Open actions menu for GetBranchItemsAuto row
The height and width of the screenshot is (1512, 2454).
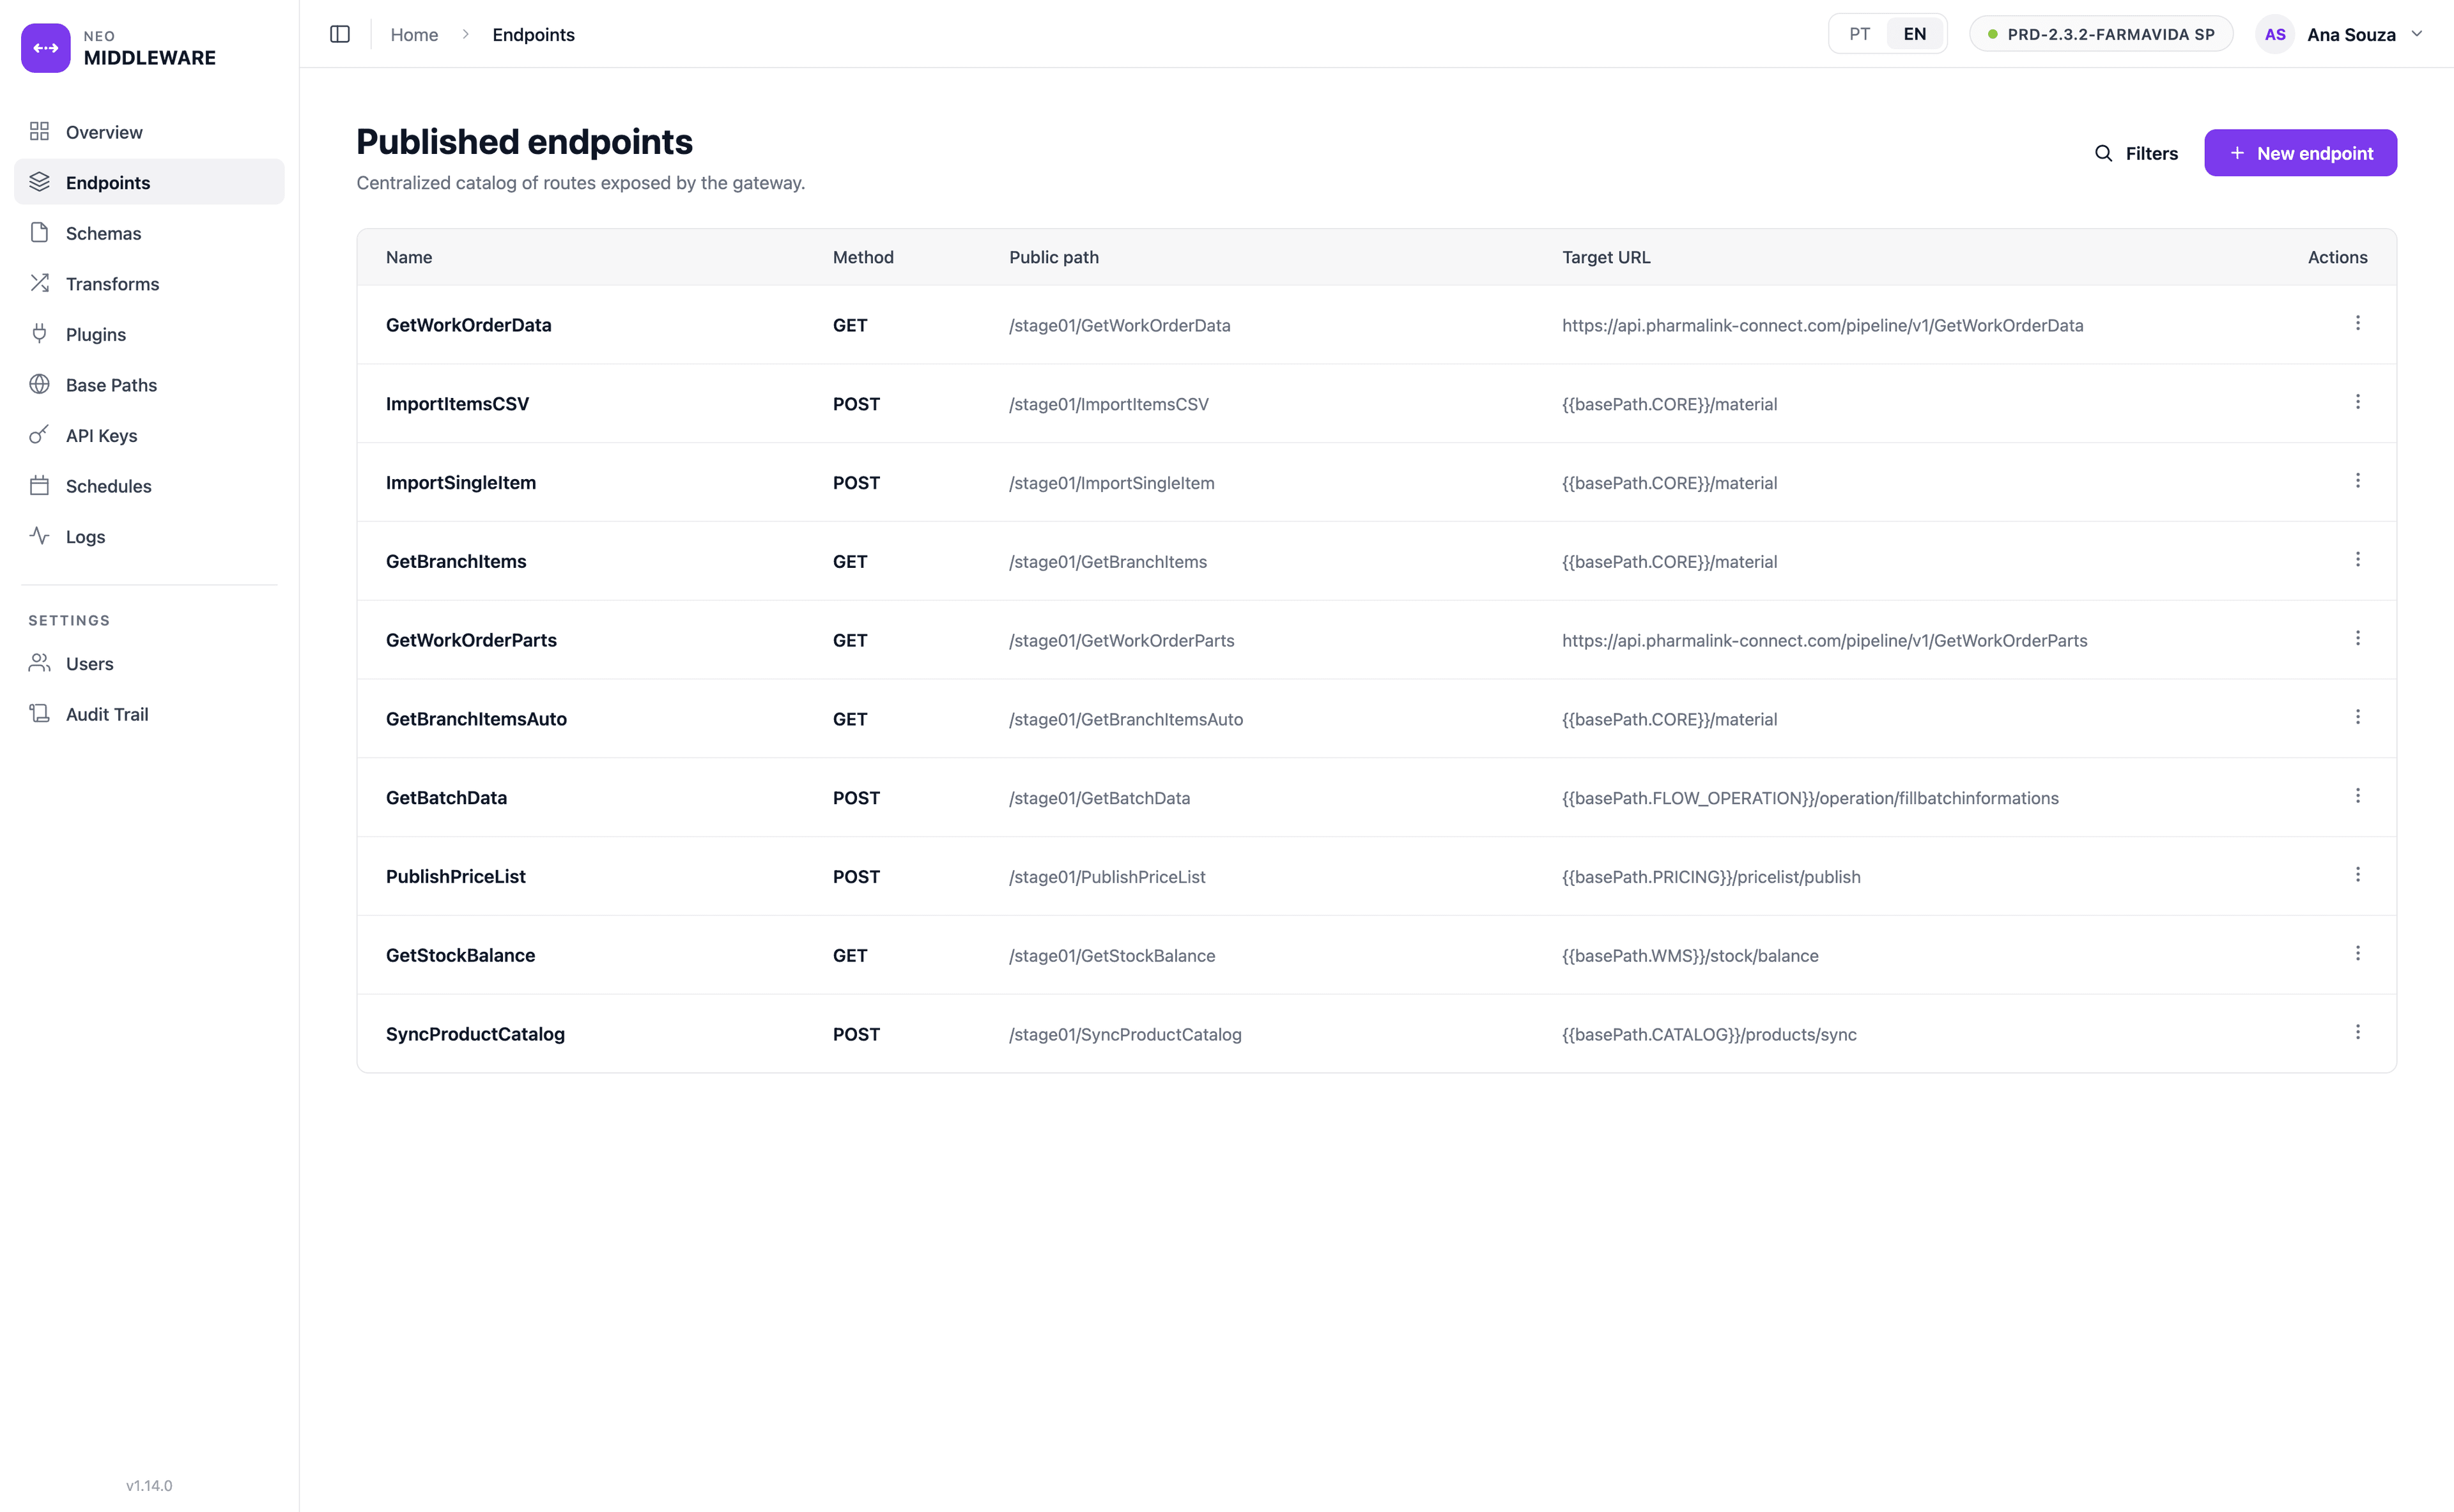coord(2358,717)
